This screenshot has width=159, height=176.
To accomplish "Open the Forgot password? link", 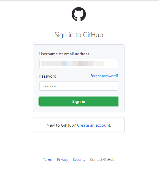I will pos(104,76).
